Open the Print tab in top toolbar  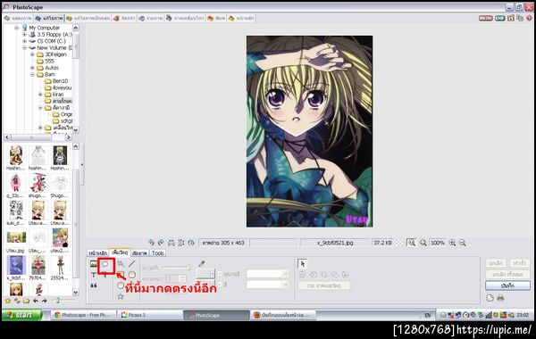[216, 18]
